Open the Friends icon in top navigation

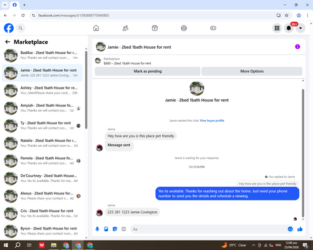(125, 28)
